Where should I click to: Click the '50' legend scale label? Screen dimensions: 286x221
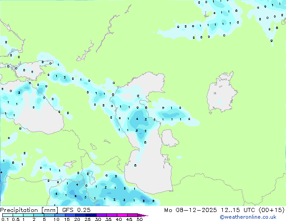pyautogui.click(x=139, y=219)
